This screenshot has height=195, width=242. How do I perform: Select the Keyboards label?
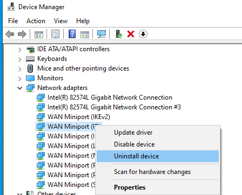(52, 59)
